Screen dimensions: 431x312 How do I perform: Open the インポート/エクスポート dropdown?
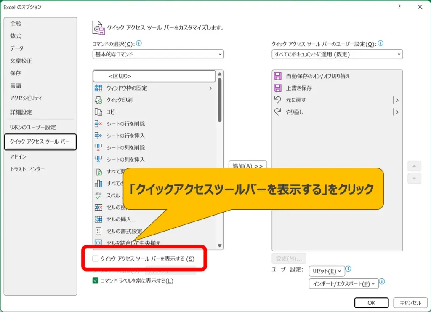click(343, 284)
